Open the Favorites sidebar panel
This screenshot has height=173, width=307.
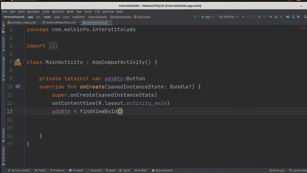[x=3, y=135]
